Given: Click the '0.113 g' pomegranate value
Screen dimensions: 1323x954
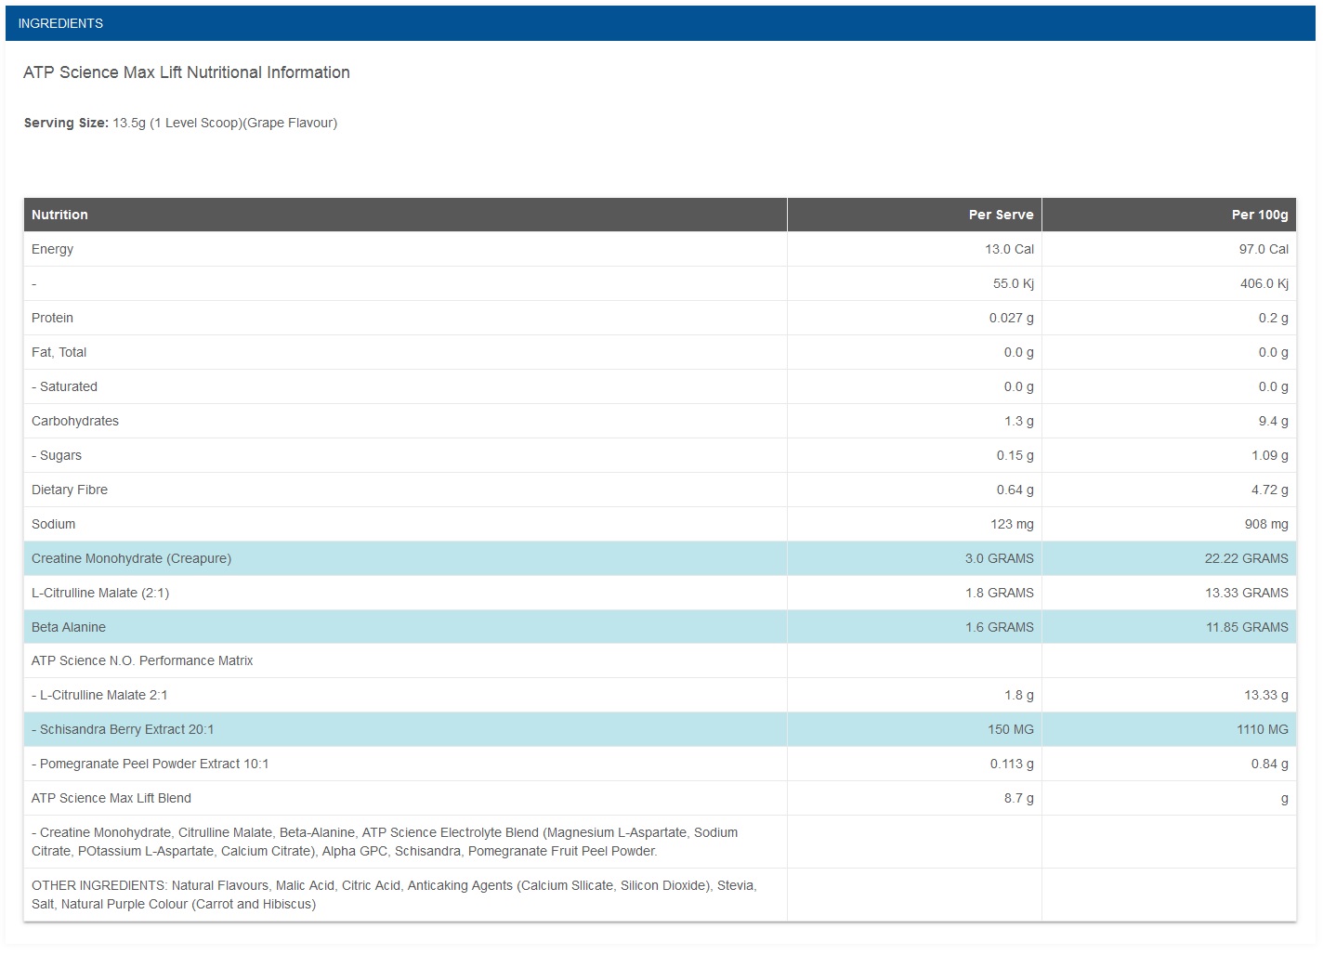Looking at the screenshot, I should [x=1012, y=764].
